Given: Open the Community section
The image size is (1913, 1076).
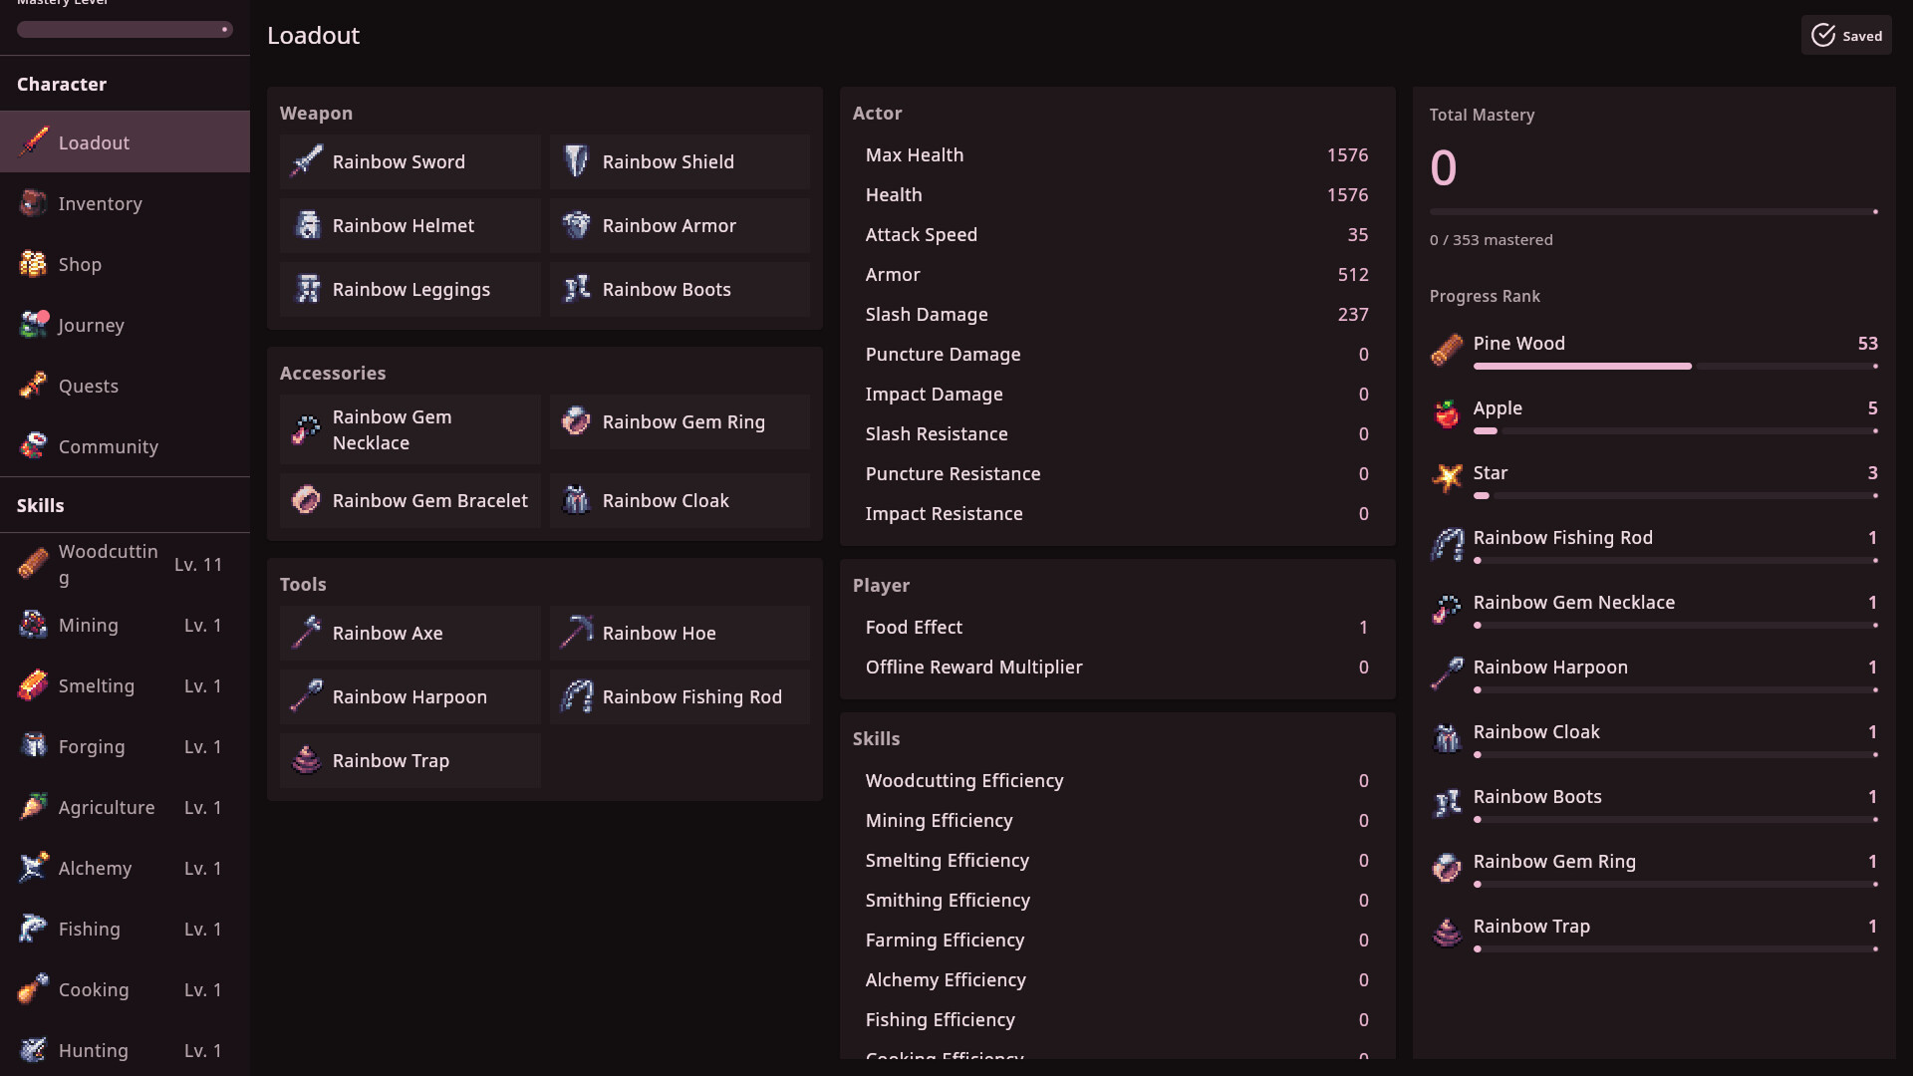Looking at the screenshot, I should (108, 446).
